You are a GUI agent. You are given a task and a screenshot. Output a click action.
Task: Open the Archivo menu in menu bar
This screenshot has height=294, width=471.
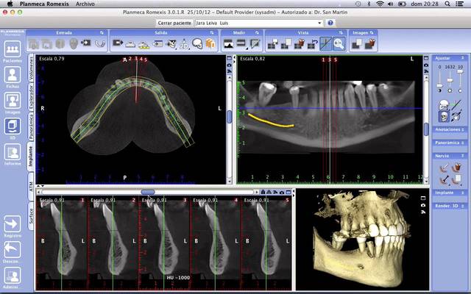tap(85, 4)
